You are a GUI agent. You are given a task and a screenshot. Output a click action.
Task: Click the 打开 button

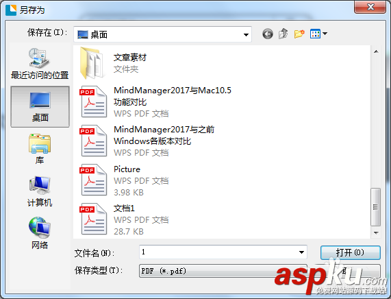coord(351,253)
